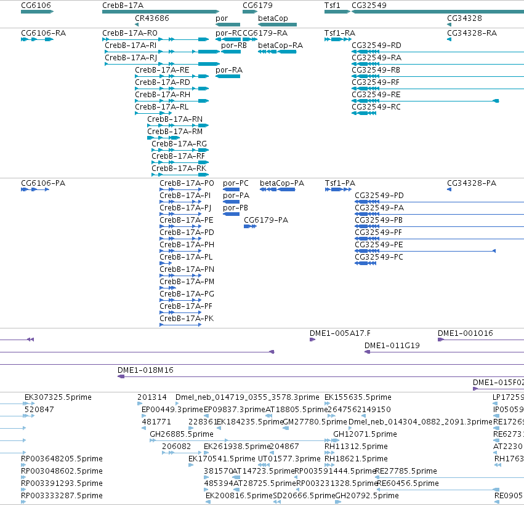Click EST RH11312.5prime
Viewport: 524px width, 505px height.
pos(329,453)
